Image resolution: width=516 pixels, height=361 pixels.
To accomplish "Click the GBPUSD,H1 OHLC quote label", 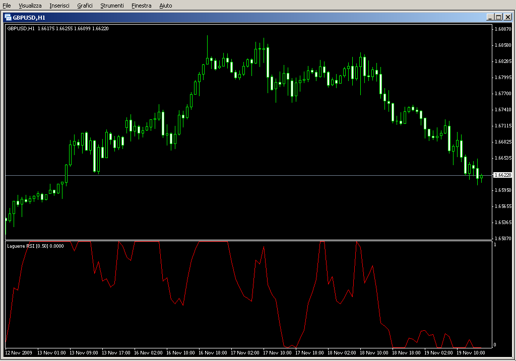I will (x=58, y=29).
